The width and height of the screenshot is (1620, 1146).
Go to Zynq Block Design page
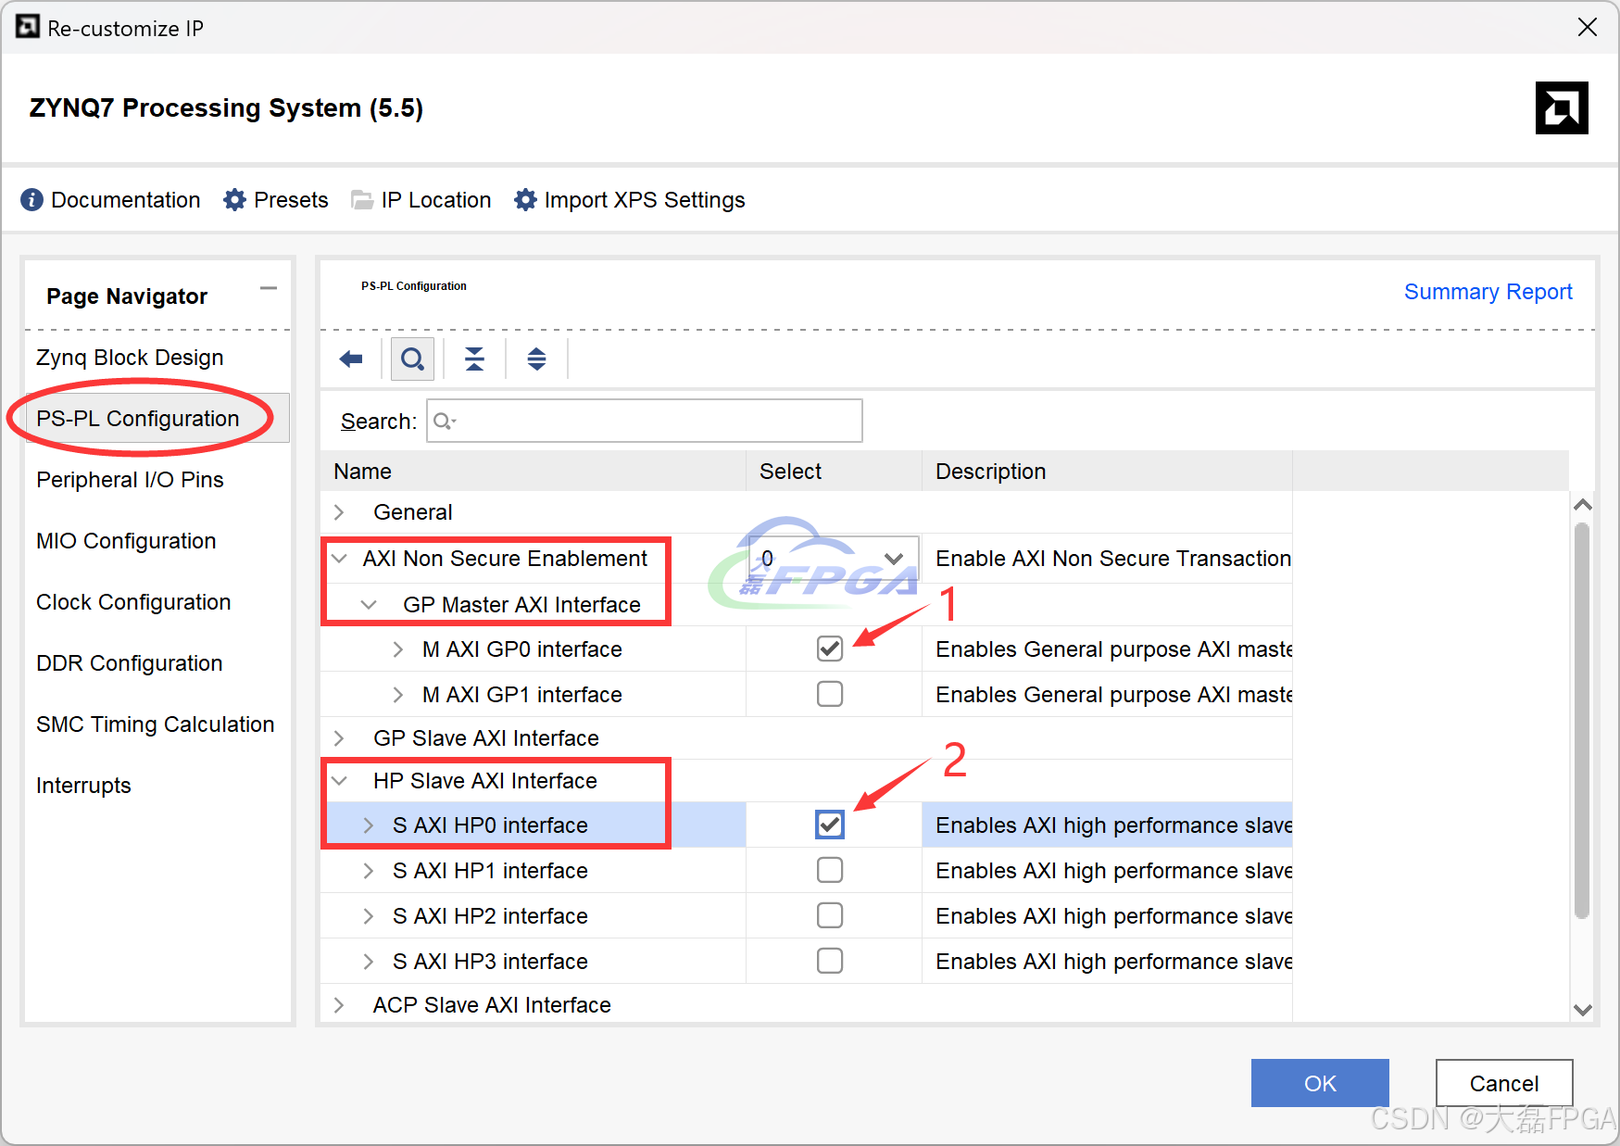tap(130, 358)
